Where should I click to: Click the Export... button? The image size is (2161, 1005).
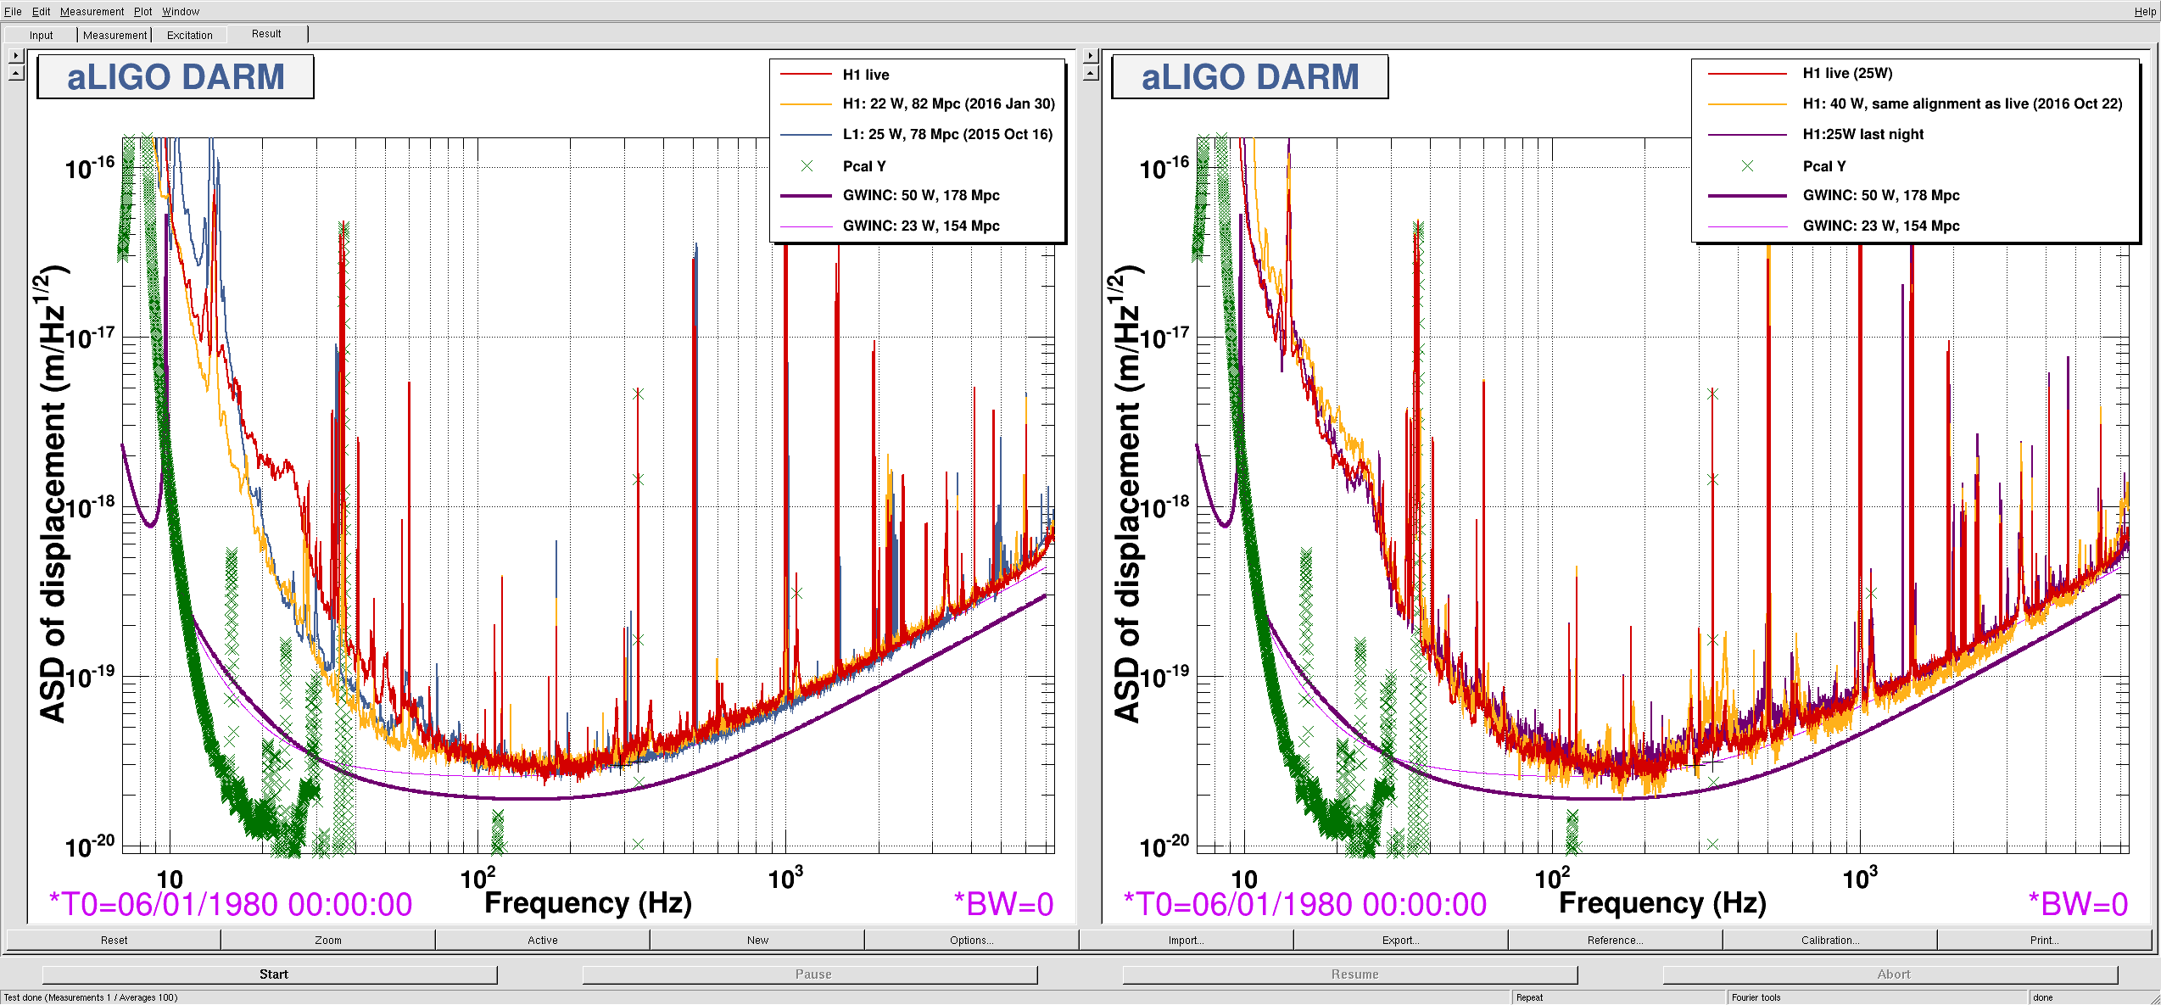coord(1401,940)
